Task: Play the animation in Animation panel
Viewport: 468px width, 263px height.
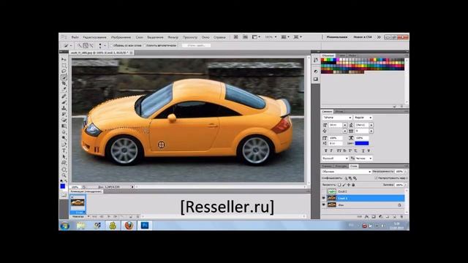Action: click(109, 216)
